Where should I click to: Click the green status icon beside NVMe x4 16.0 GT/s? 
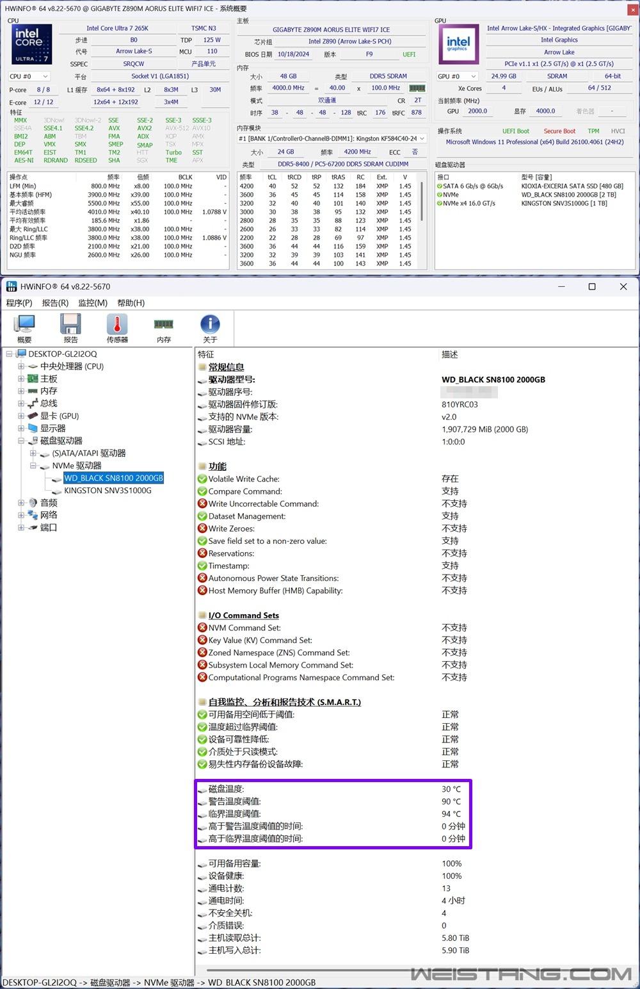coord(440,204)
